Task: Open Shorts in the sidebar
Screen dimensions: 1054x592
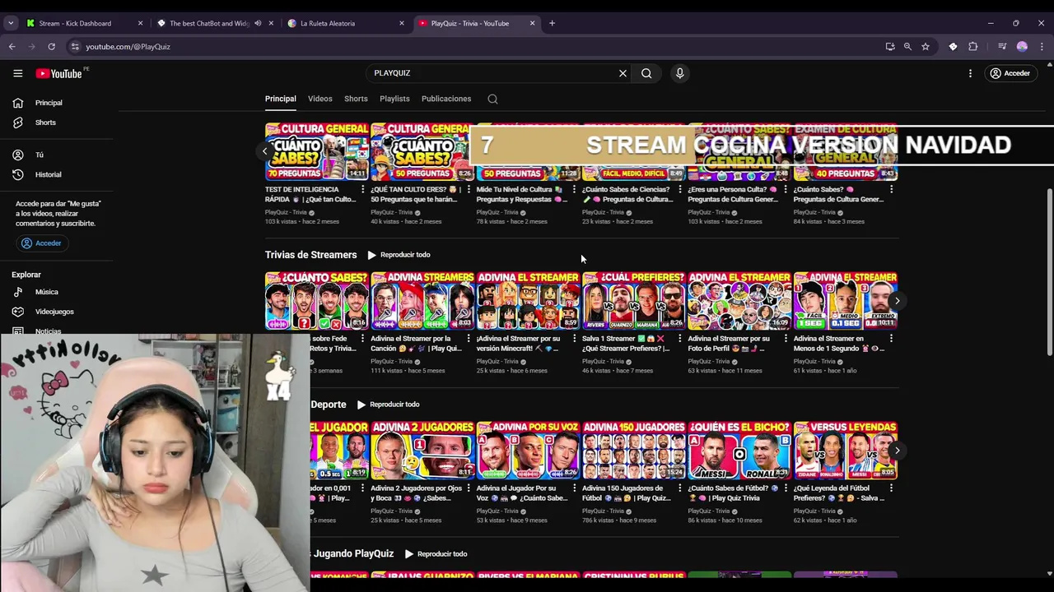Action: coord(45,123)
